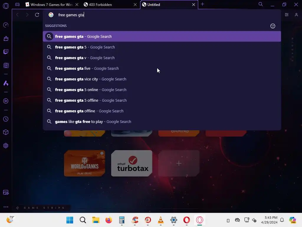Switch to Windows 7 Games tab
The width and height of the screenshot is (302, 227).
(x=51, y=5)
